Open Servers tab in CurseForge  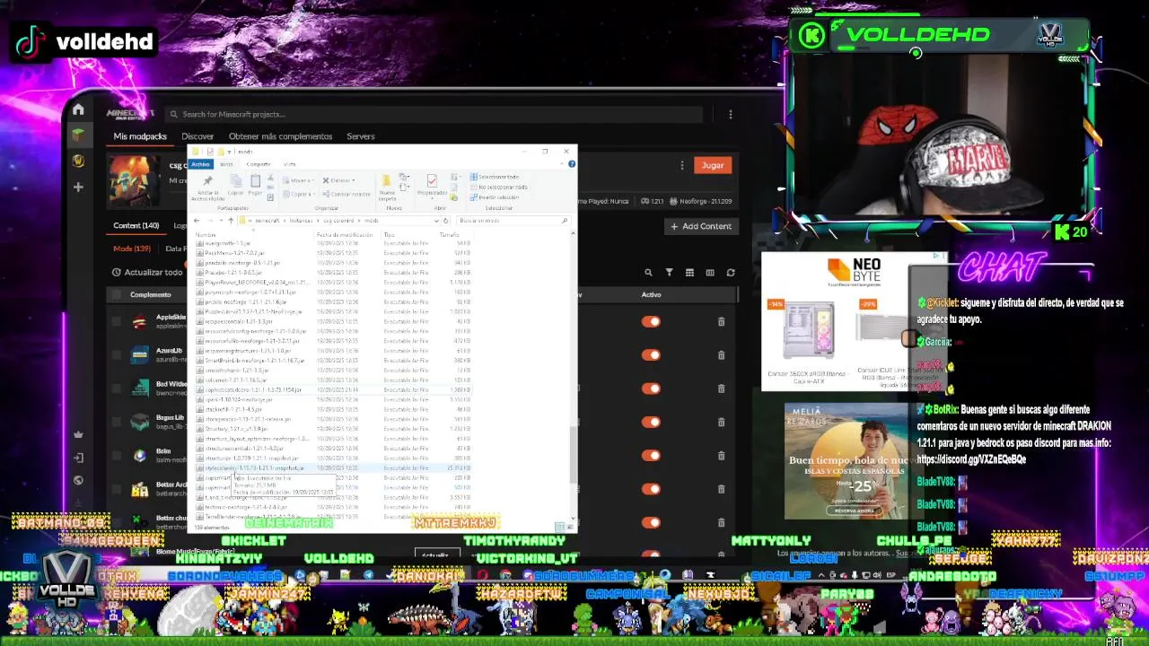[360, 136]
